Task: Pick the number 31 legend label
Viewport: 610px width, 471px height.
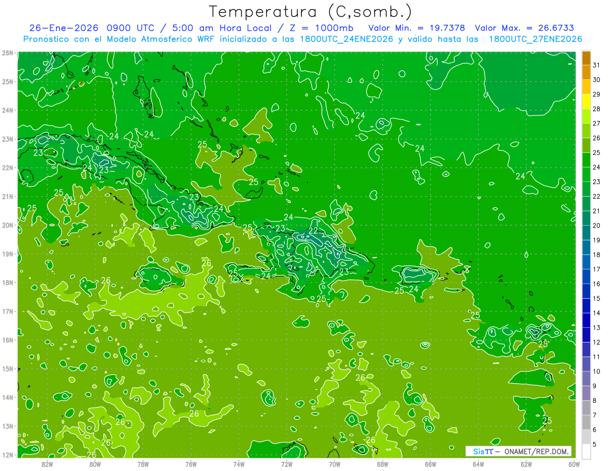Action: pos(596,65)
